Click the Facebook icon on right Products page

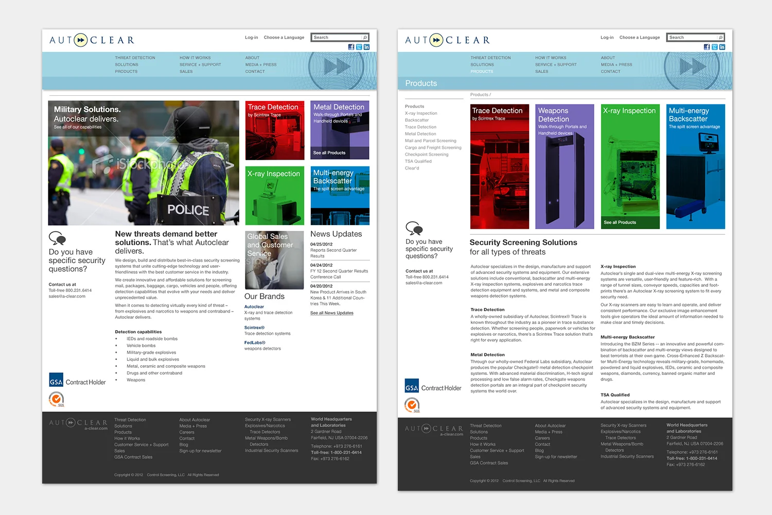click(707, 47)
